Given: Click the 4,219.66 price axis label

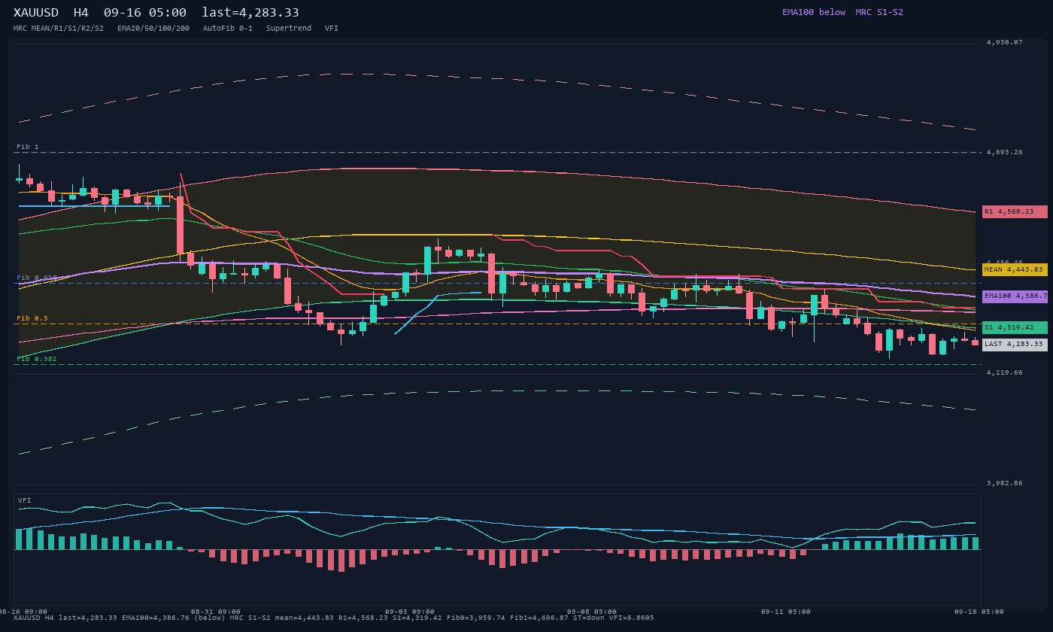Looking at the screenshot, I should coord(1005,373).
